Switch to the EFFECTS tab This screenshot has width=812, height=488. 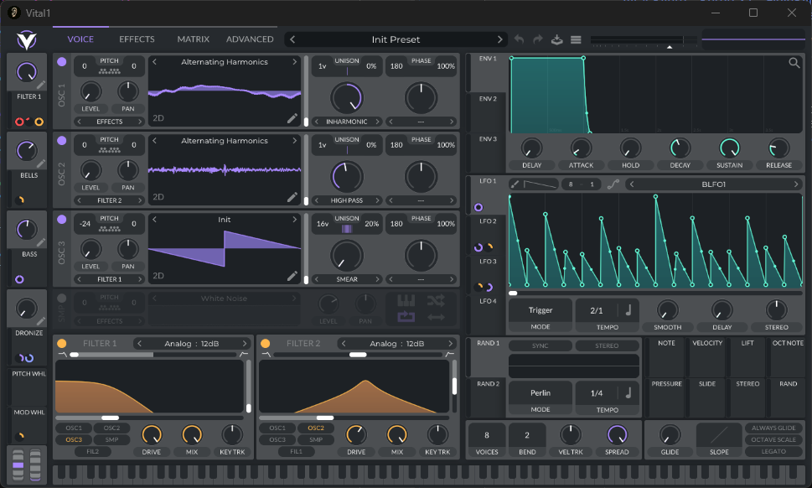(137, 39)
